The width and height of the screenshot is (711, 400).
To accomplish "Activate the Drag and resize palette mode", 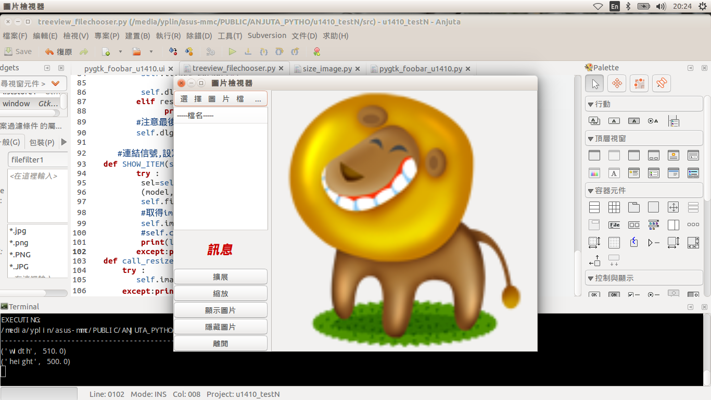I will tap(617, 83).
